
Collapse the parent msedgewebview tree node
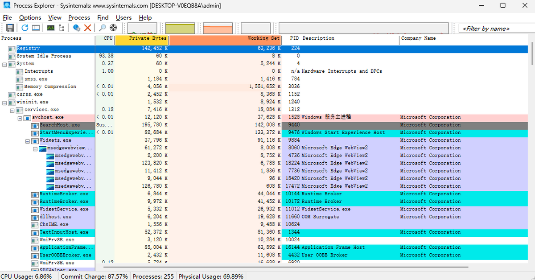click(35, 148)
